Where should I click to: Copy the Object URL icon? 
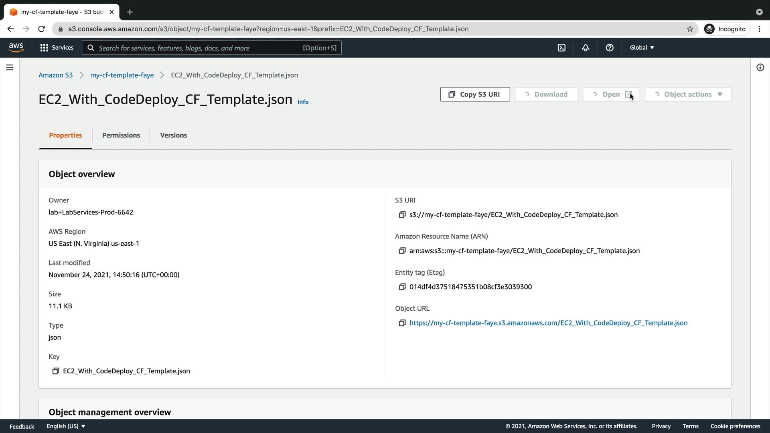point(402,323)
